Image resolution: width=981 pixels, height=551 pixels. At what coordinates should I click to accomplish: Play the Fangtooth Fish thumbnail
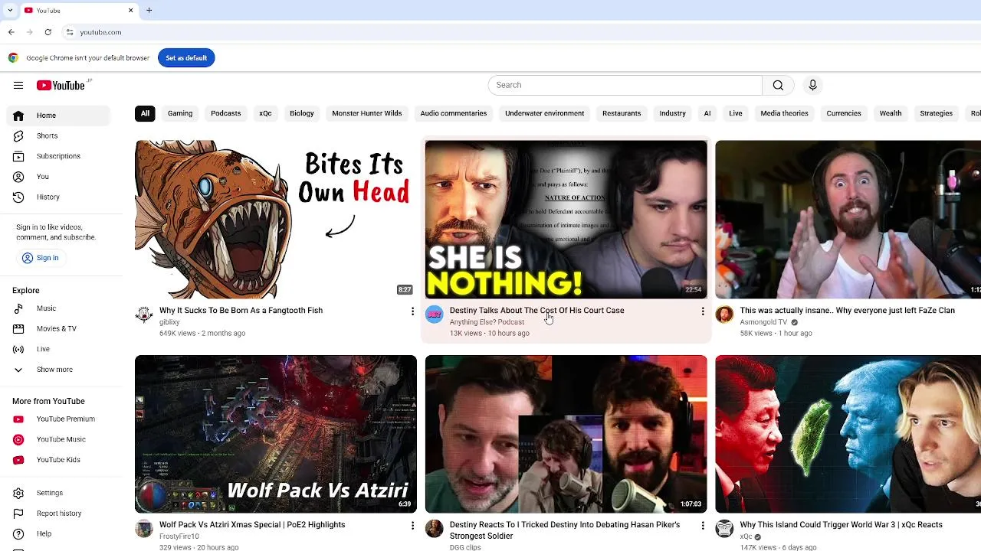coord(276,220)
